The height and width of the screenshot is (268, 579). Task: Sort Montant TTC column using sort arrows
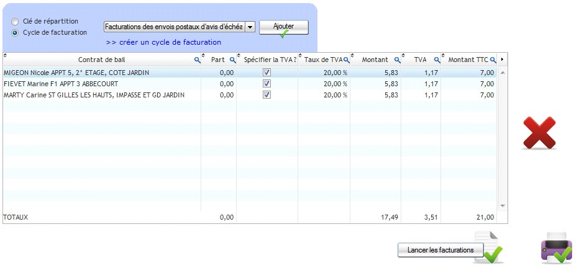[x=443, y=56]
